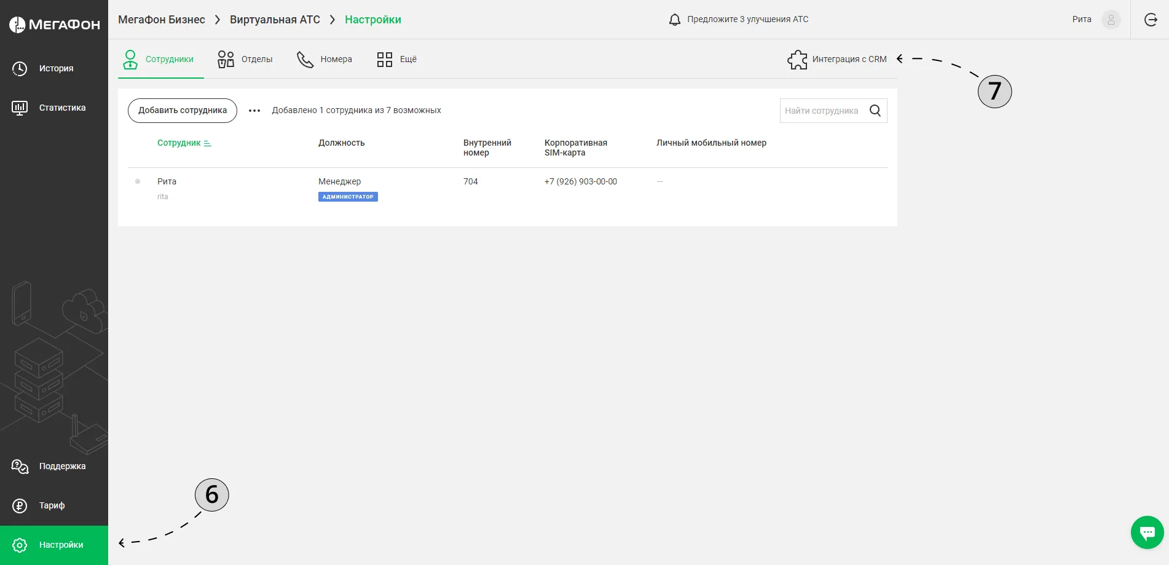This screenshot has width=1169, height=565.
Task: Click the logout icon at top right
Action: (x=1151, y=20)
